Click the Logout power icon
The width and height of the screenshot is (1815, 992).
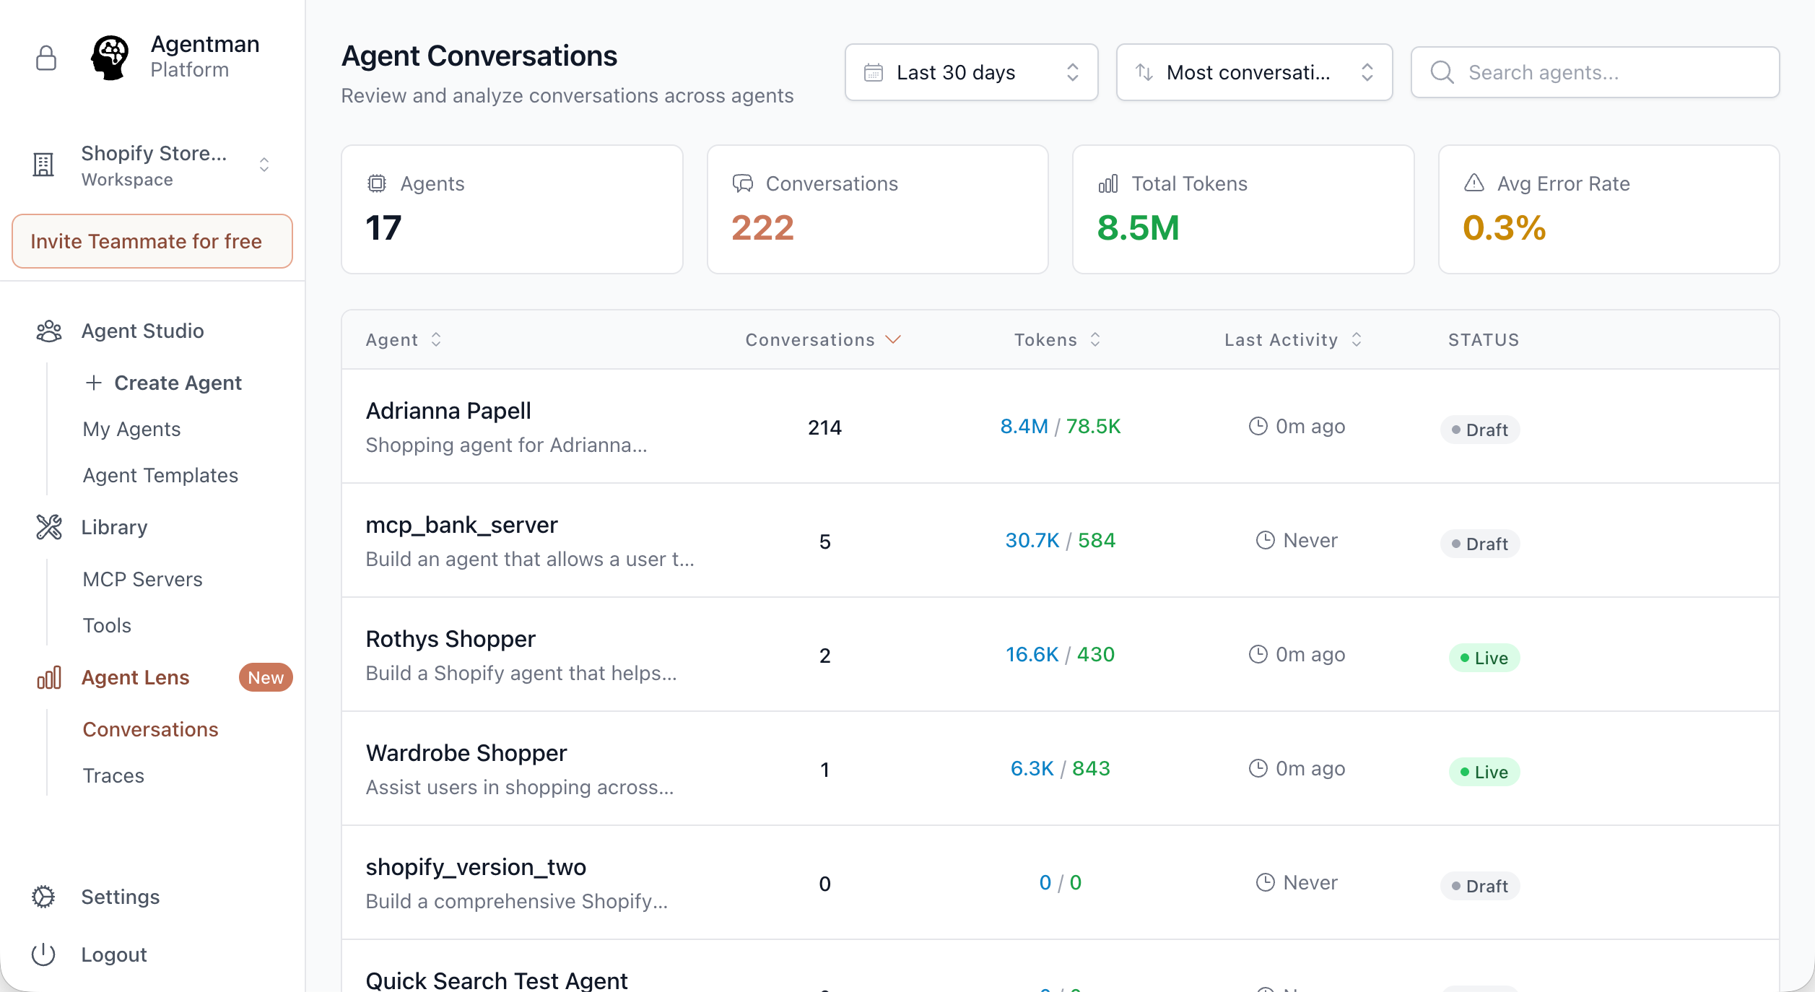[x=43, y=954]
